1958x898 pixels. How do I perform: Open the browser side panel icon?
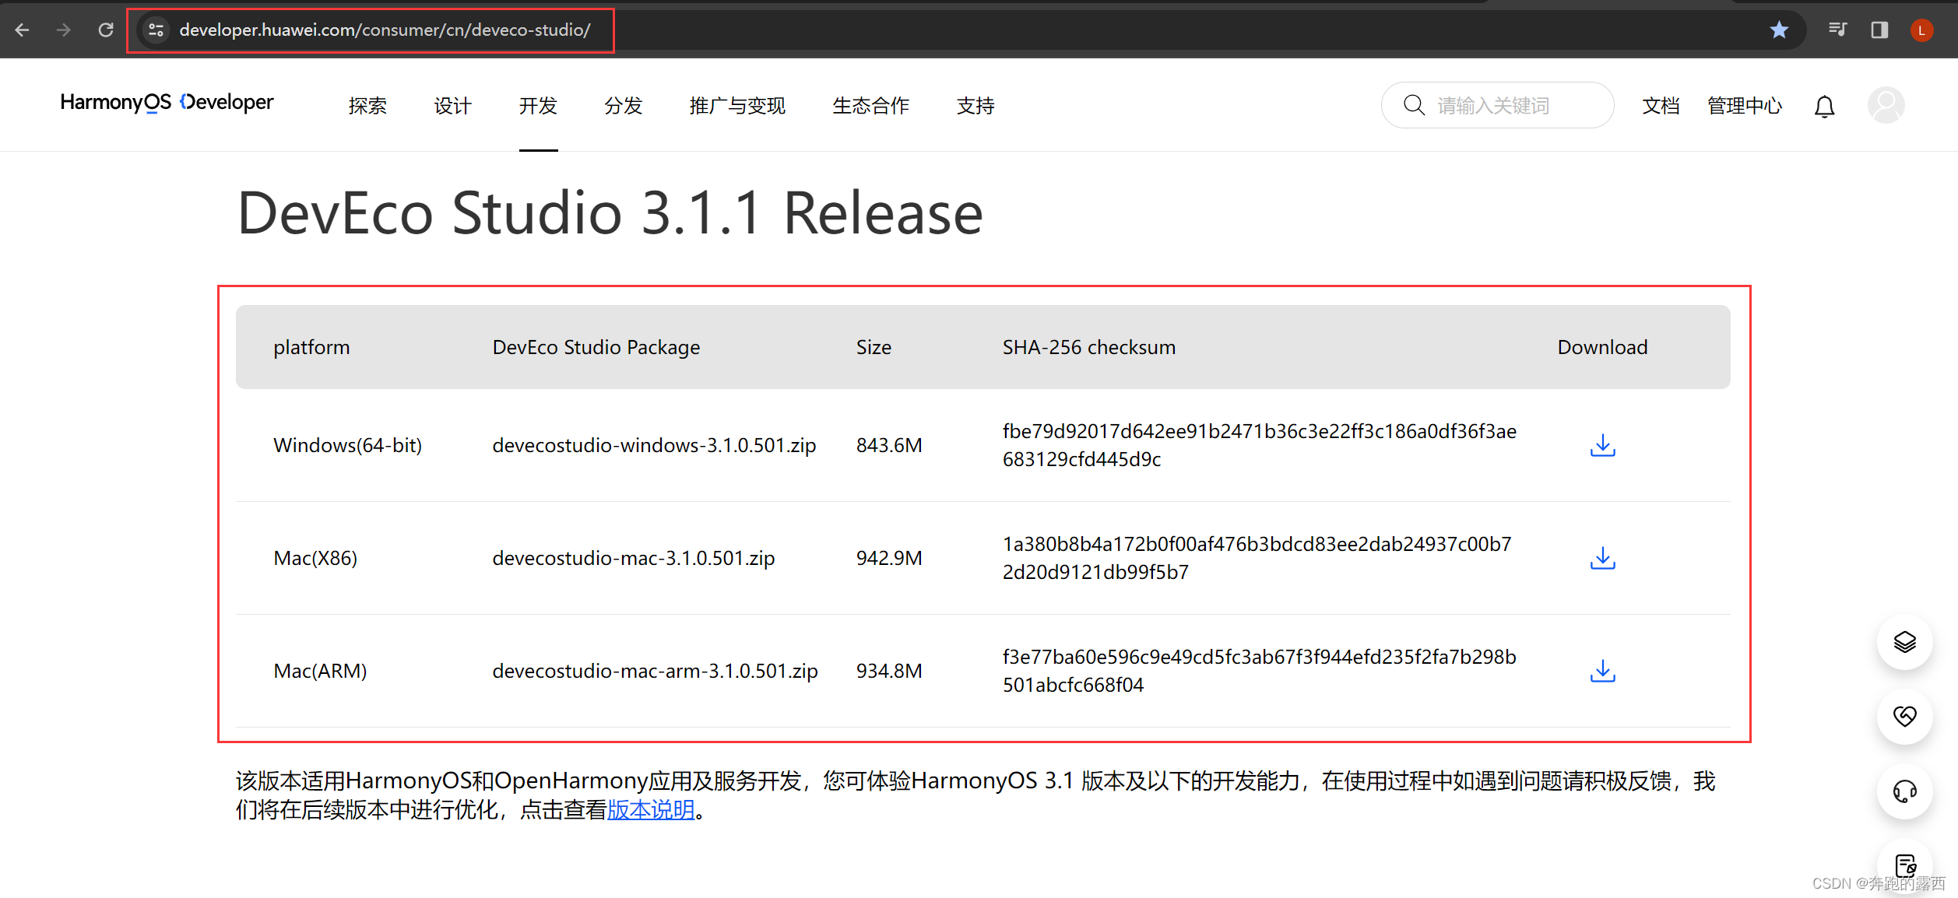click(x=1879, y=30)
